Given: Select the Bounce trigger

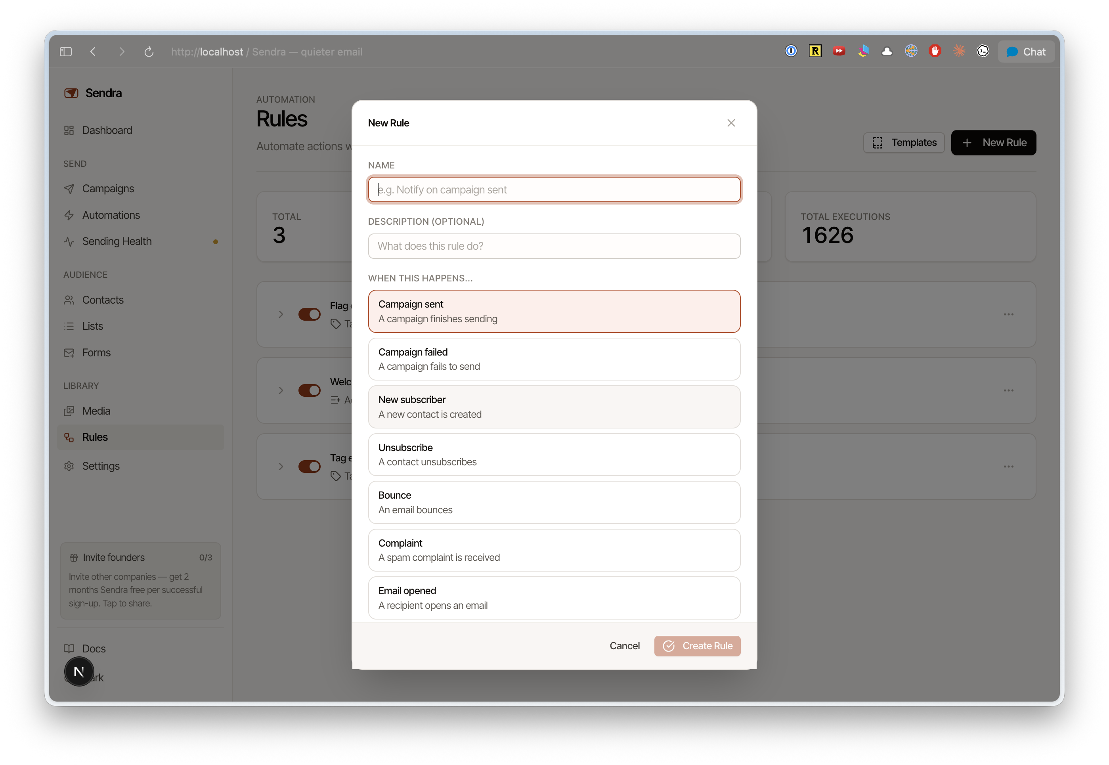Looking at the screenshot, I should click(554, 503).
